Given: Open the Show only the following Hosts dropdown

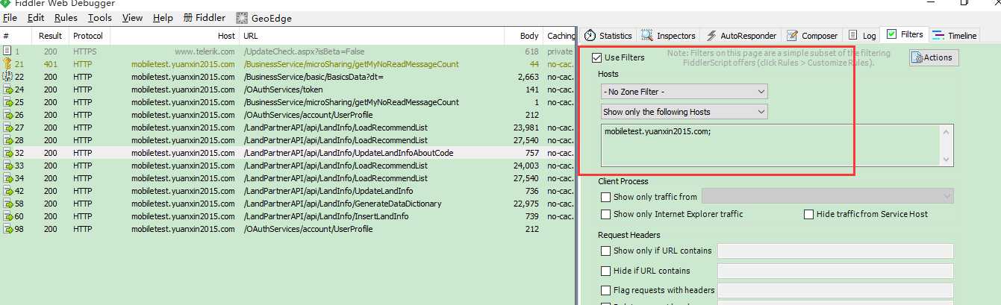Looking at the screenshot, I should click(x=685, y=112).
